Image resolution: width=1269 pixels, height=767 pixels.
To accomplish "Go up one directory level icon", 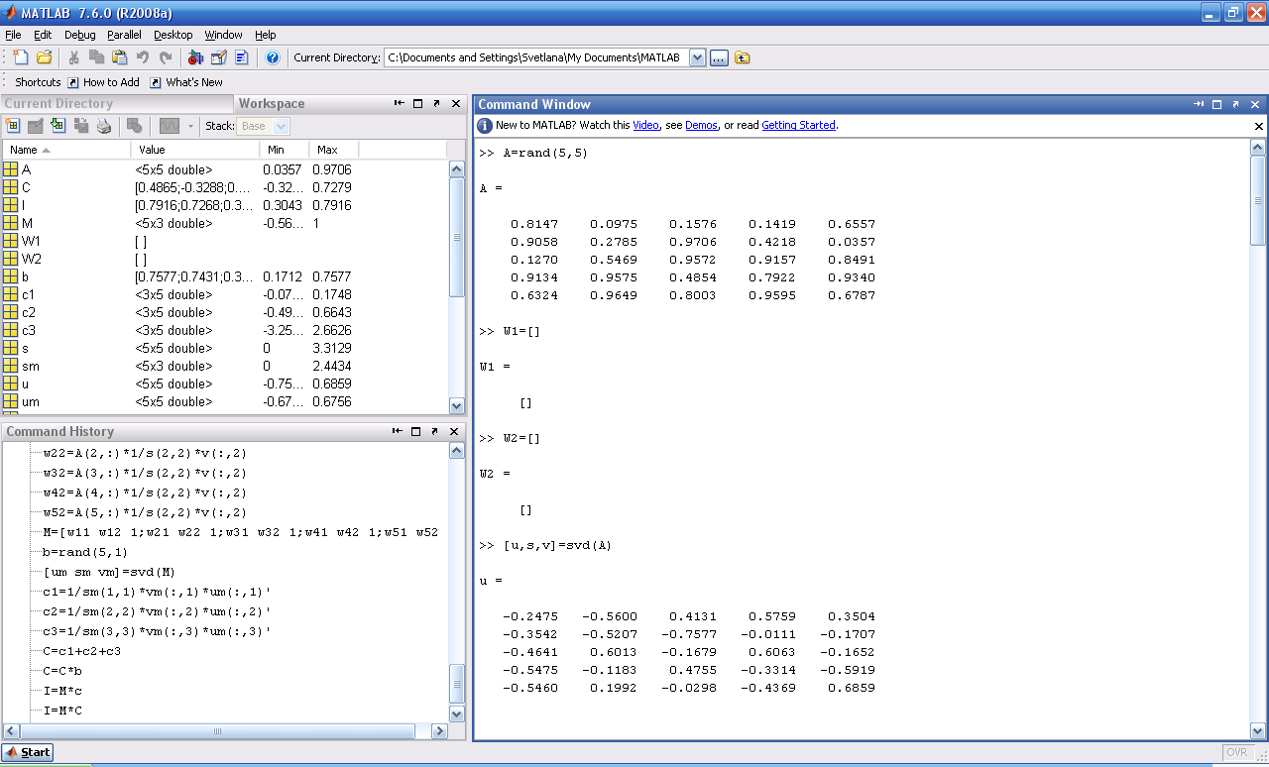I will pos(743,57).
